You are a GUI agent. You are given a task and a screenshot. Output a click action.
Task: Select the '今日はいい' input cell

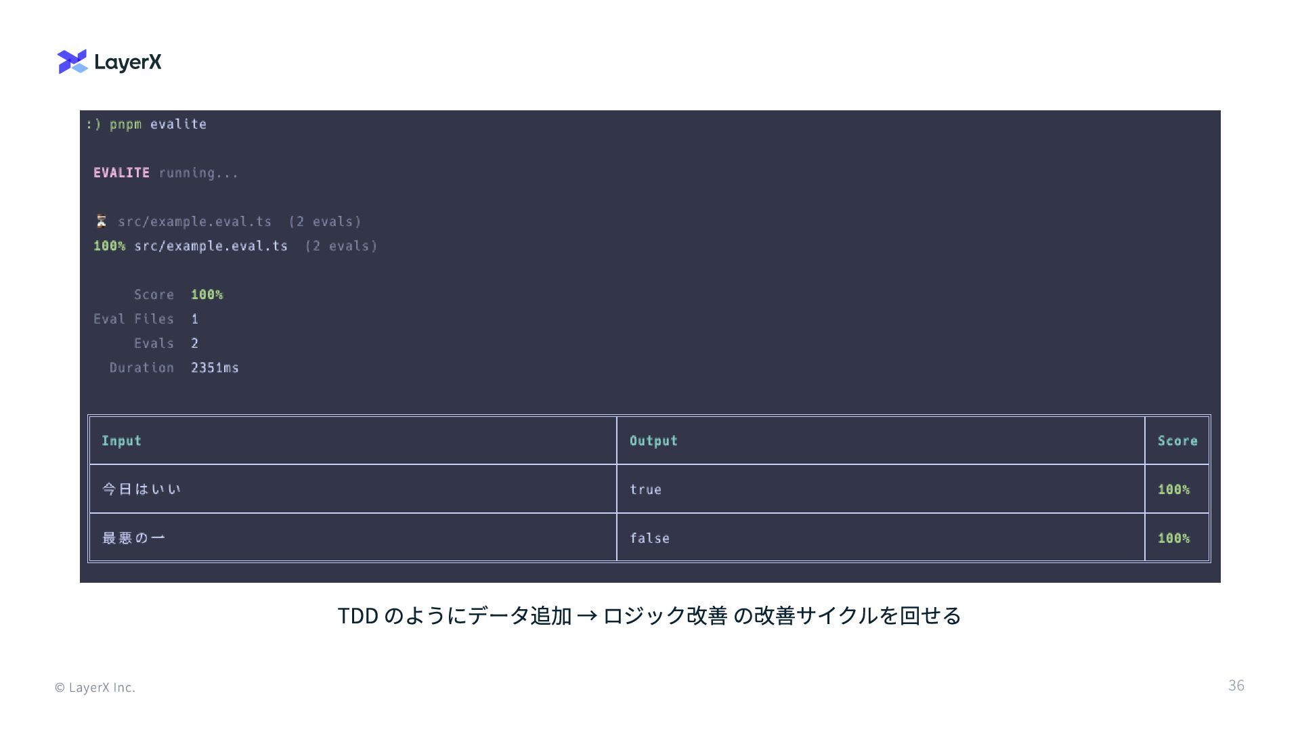pyautogui.click(x=142, y=489)
